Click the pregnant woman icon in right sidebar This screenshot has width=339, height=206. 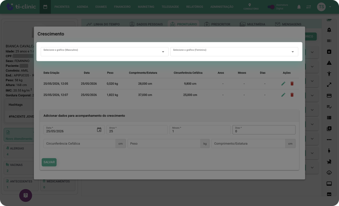pyautogui.click(x=329, y=151)
